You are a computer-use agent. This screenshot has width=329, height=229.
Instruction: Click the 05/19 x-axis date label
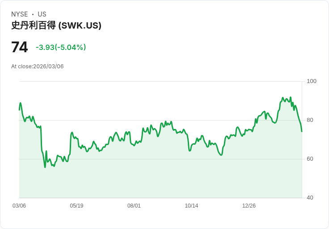76,206
